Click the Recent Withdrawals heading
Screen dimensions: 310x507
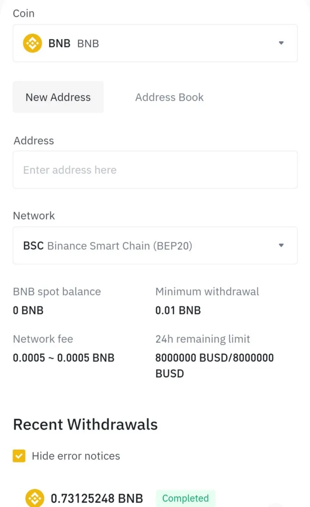[85, 424]
